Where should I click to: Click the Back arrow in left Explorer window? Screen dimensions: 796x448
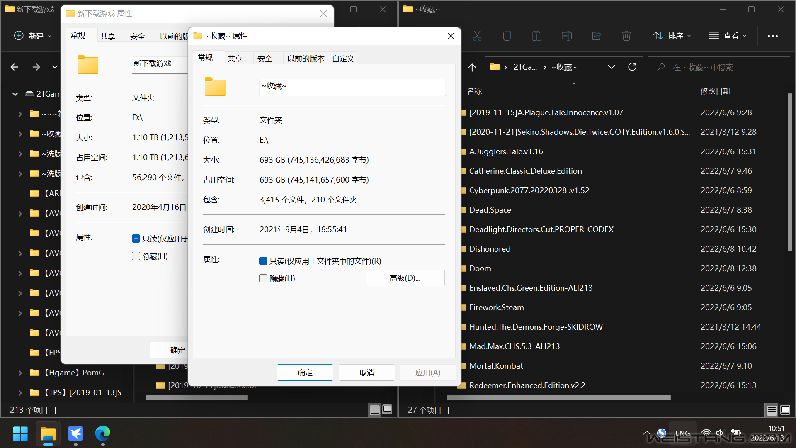click(15, 67)
